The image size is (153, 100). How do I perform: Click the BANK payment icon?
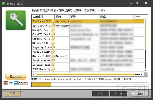click(26, 83)
